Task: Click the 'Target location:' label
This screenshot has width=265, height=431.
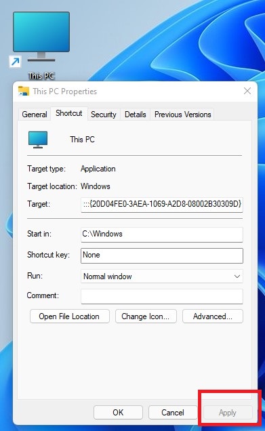Action: (52, 186)
